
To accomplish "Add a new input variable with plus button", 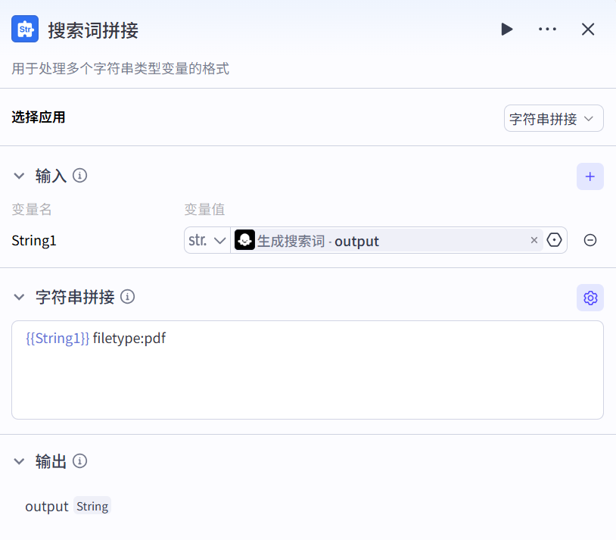I will (x=590, y=176).
